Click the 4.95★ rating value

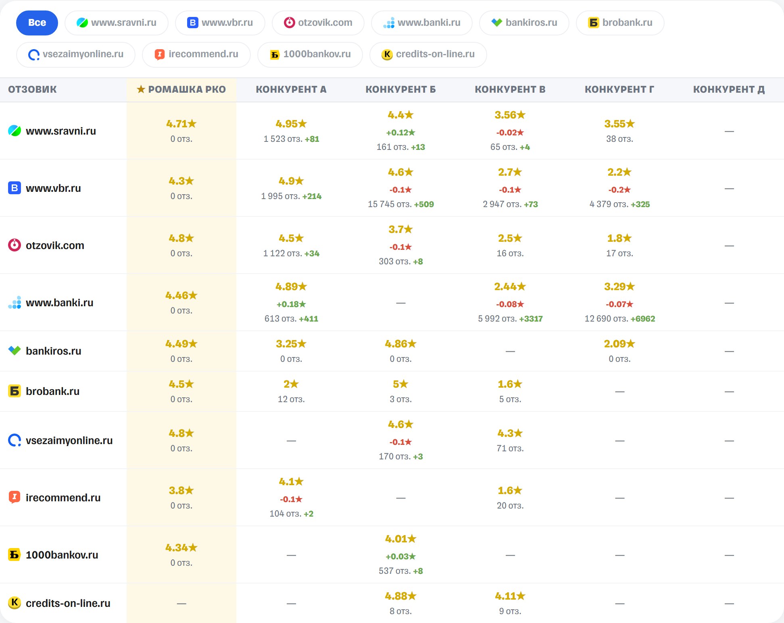(291, 124)
